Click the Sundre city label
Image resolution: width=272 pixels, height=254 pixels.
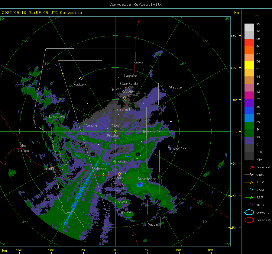point(92,125)
